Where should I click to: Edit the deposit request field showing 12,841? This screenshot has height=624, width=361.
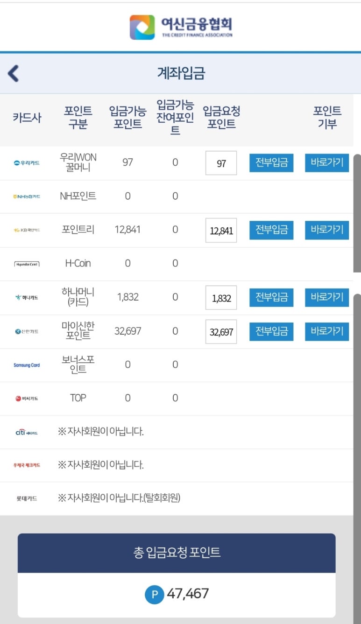tap(221, 230)
